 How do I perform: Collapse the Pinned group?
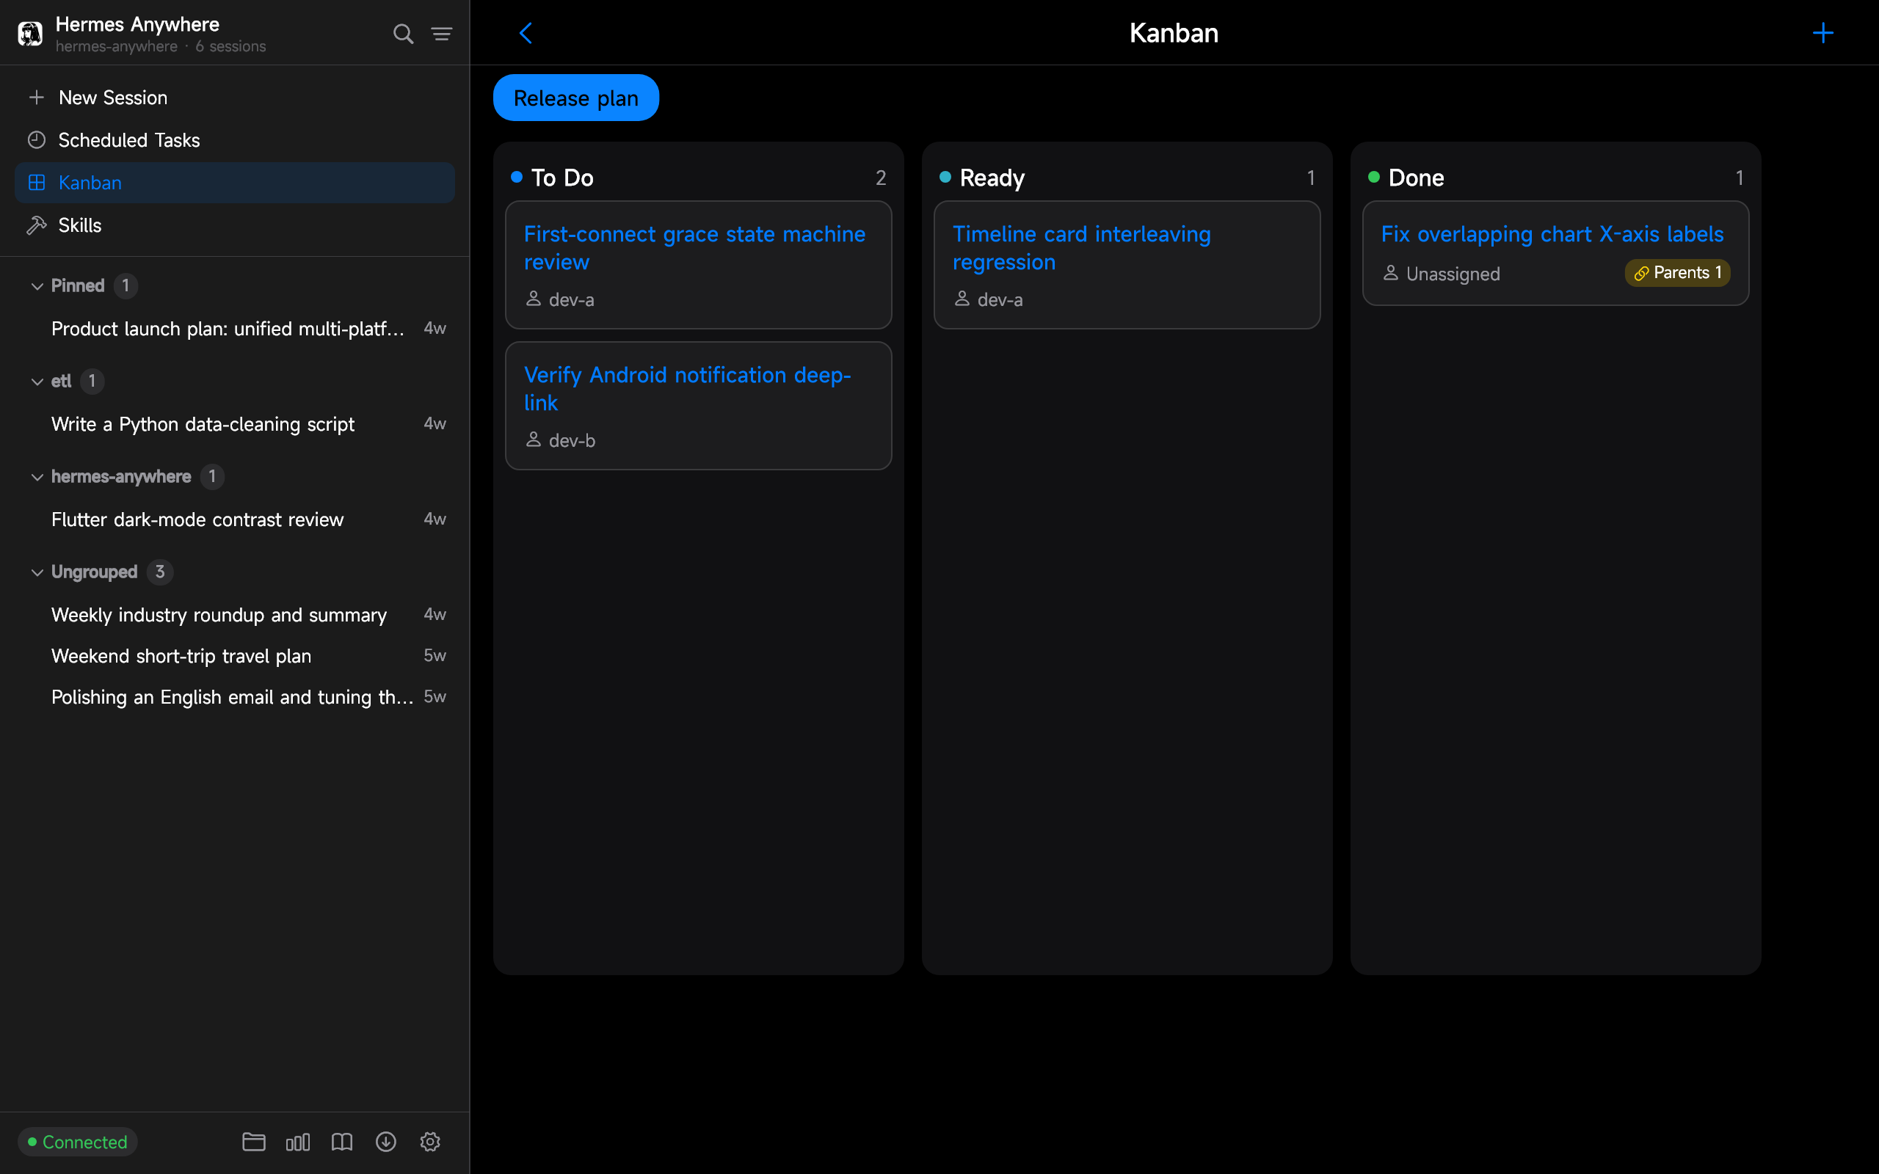coord(37,285)
